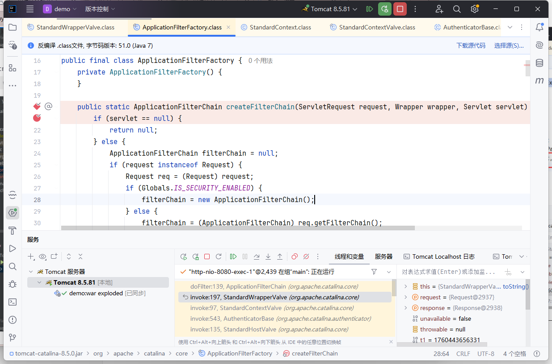Click the 选择源(S)... link

point(509,45)
